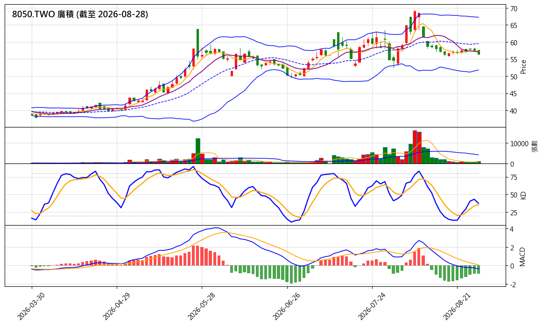Screen dimensions: 543x326
Task: Click the date label '2026-08-21'
Action: (457, 305)
